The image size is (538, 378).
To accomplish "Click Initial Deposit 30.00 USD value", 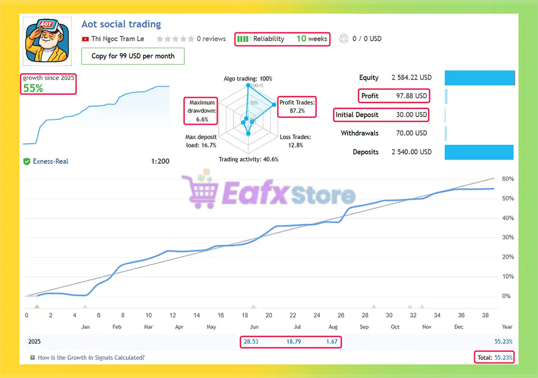I will (411, 115).
